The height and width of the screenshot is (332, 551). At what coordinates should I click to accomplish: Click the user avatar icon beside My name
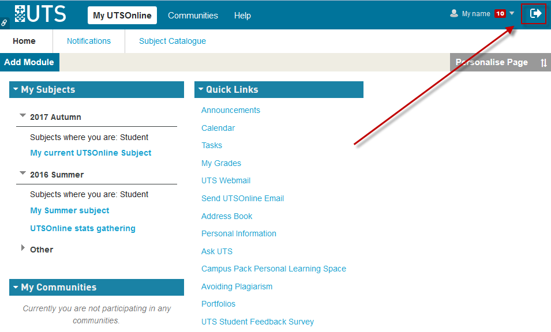454,14
